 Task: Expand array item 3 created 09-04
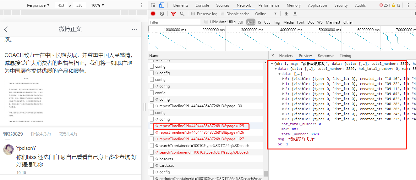(x=283, y=94)
